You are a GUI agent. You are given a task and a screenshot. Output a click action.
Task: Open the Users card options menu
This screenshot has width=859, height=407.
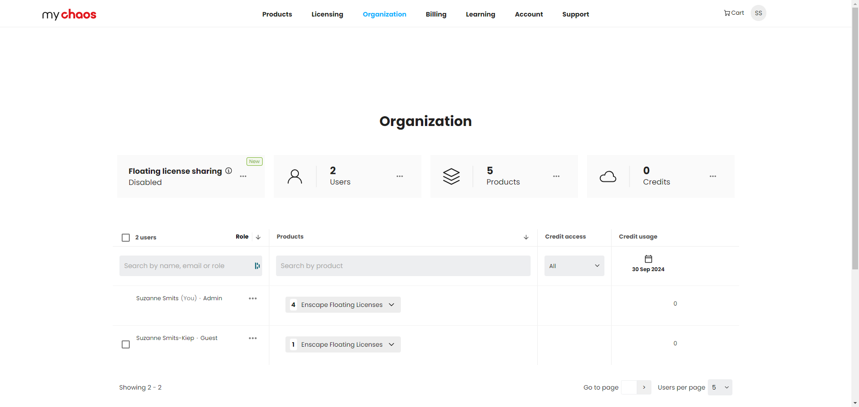click(x=400, y=176)
